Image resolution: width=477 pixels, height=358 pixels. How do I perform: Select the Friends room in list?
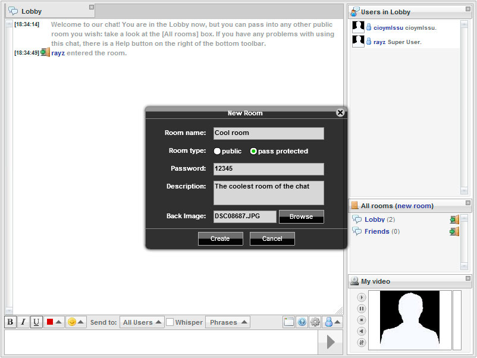pos(376,231)
